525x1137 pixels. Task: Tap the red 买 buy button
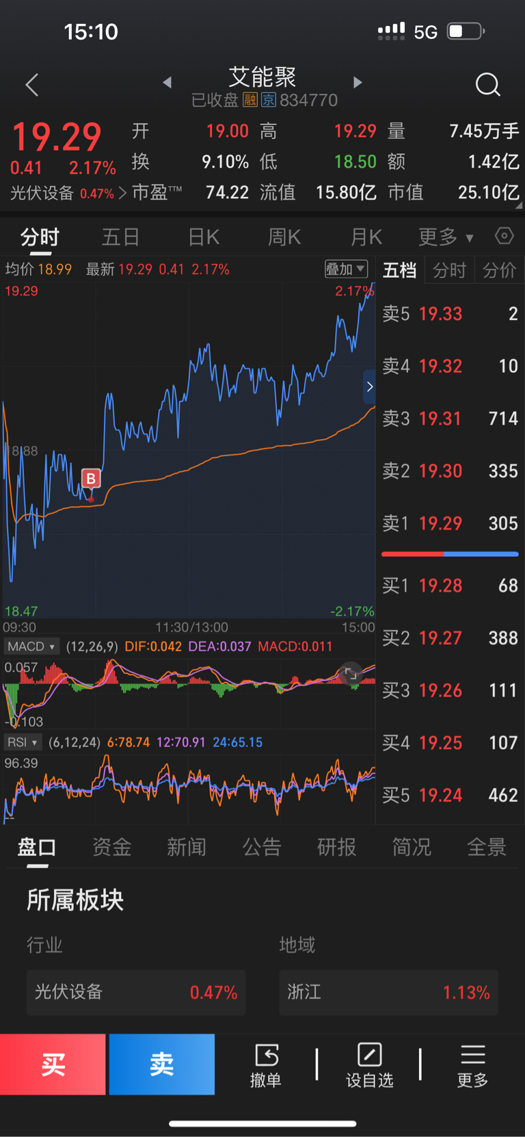pyautogui.click(x=53, y=1064)
